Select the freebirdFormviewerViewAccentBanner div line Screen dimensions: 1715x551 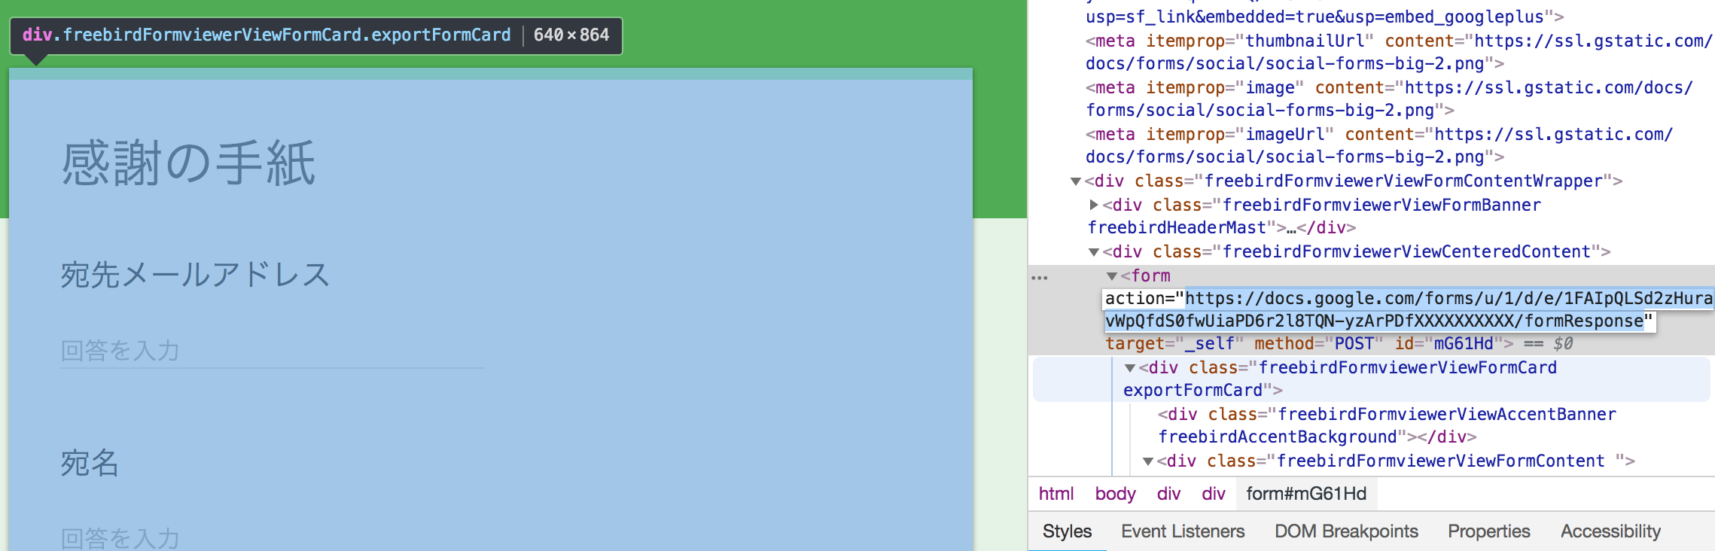pyautogui.click(x=1387, y=425)
